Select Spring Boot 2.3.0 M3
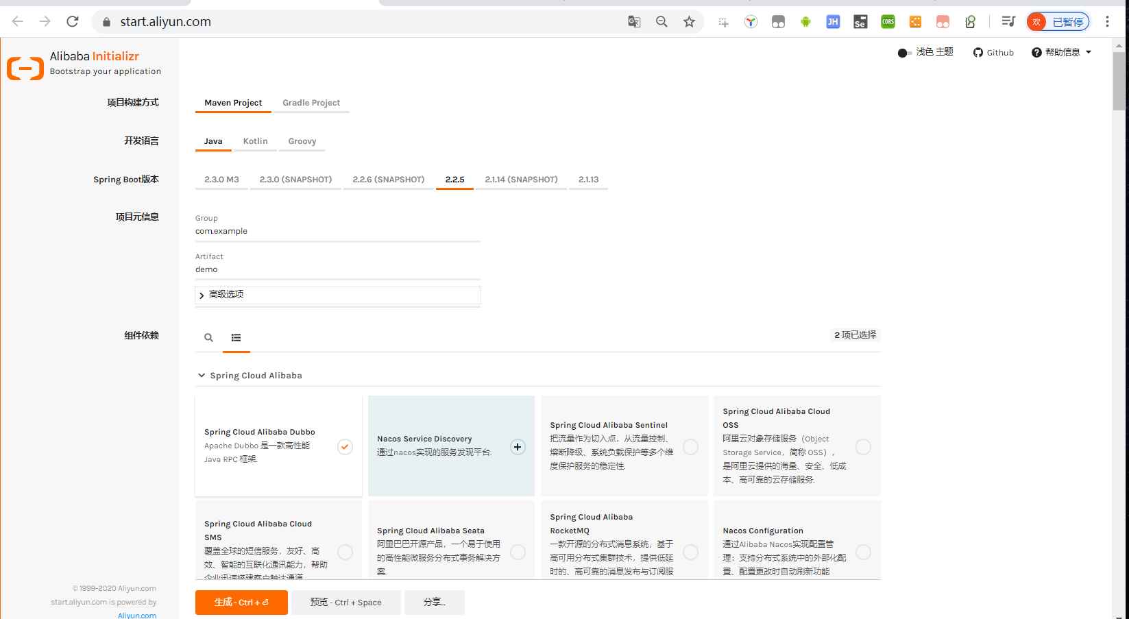The height and width of the screenshot is (619, 1129). [x=221, y=180]
